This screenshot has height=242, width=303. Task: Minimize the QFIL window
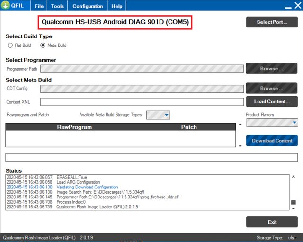pos(288,8)
